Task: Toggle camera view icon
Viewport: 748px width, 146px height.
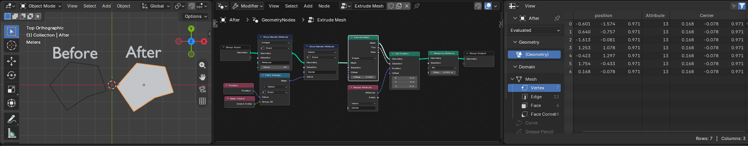Action: (202, 89)
